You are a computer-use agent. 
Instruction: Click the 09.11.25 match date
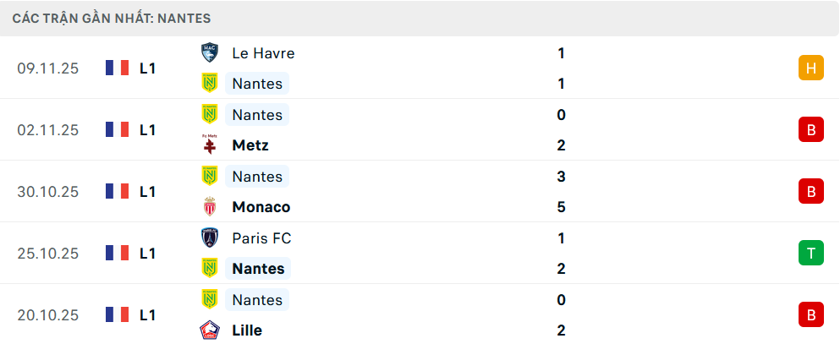pyautogui.click(x=47, y=68)
